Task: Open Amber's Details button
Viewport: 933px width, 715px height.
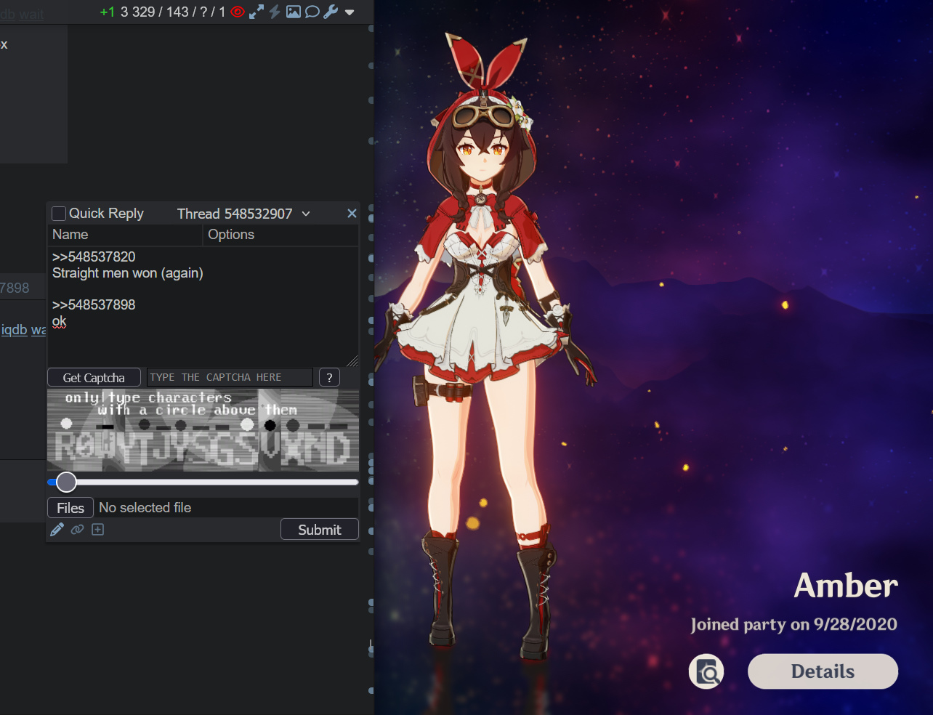Action: pos(823,671)
